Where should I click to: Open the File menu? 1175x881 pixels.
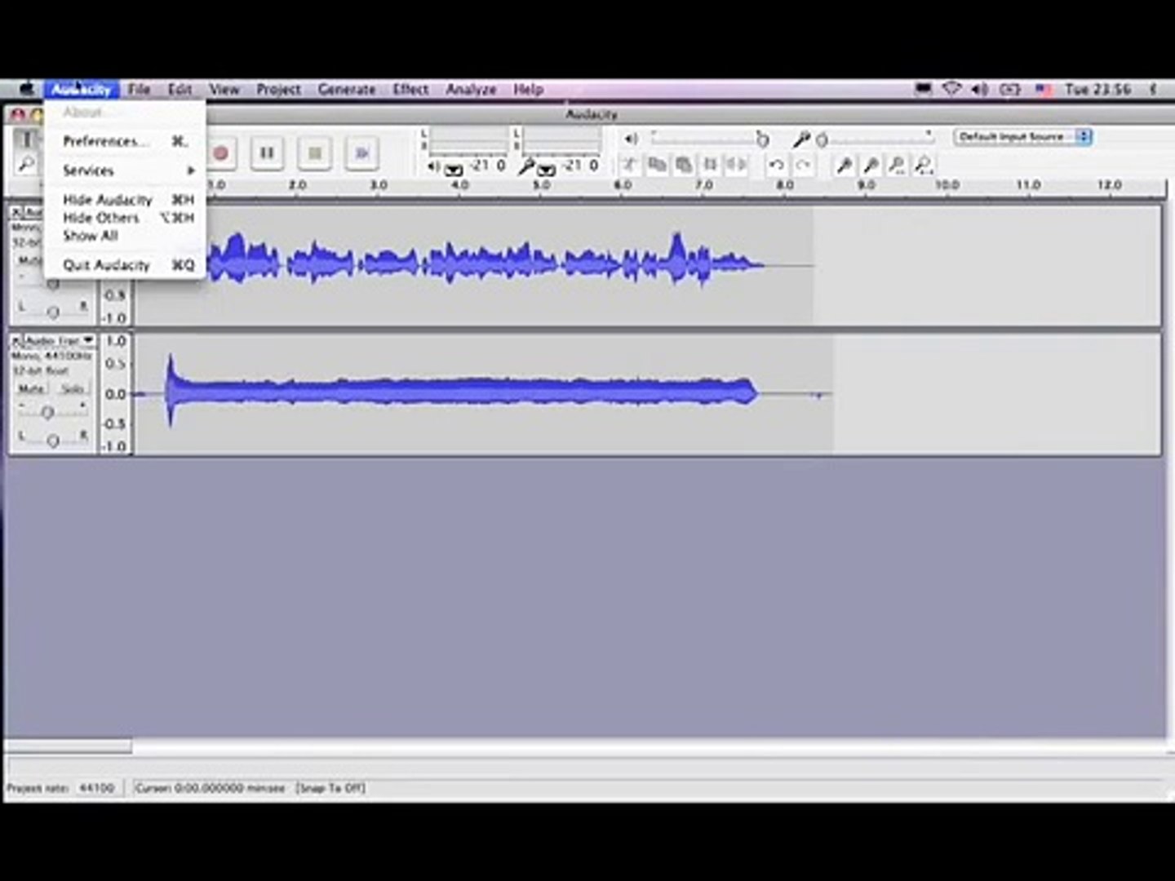click(x=139, y=89)
